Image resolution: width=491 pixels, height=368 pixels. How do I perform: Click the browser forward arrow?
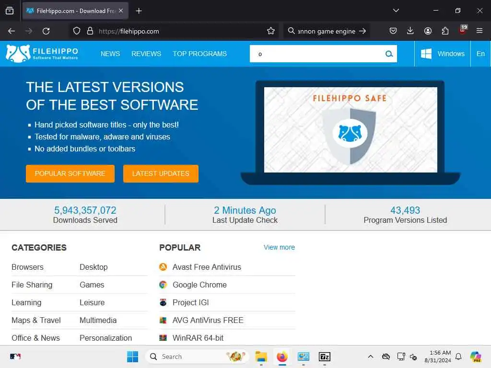point(29,31)
